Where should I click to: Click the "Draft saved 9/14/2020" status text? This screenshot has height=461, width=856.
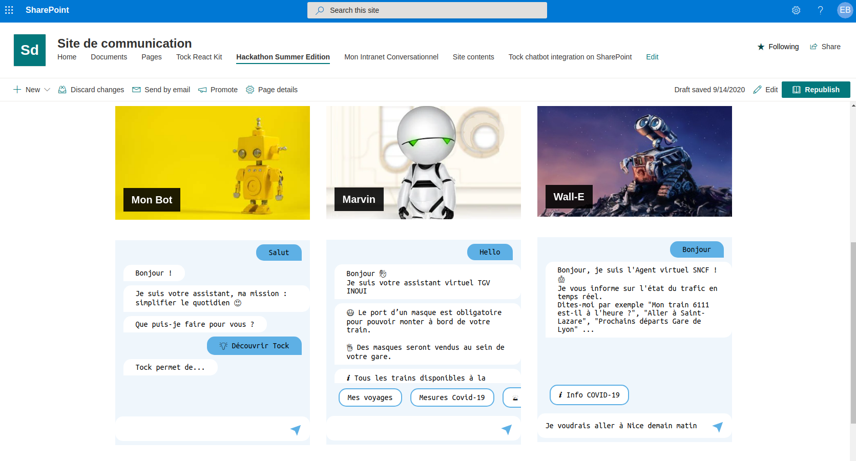pos(709,90)
